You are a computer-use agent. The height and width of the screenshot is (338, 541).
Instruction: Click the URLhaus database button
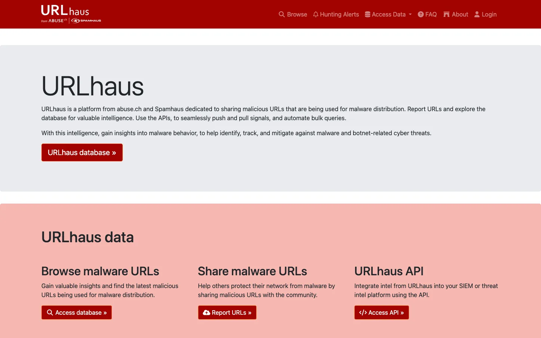(x=82, y=152)
